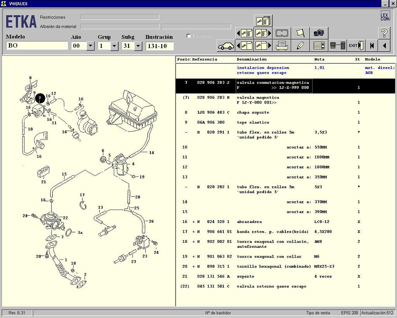Viewport: 397px width, 318px height.
Task: Select the acortar a: 550MM row
Action: coord(285,147)
